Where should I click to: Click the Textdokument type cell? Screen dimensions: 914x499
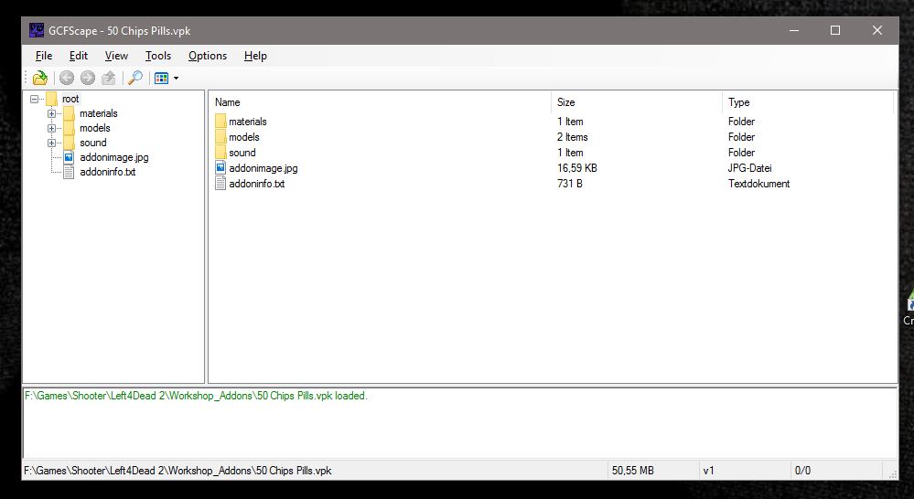(759, 184)
